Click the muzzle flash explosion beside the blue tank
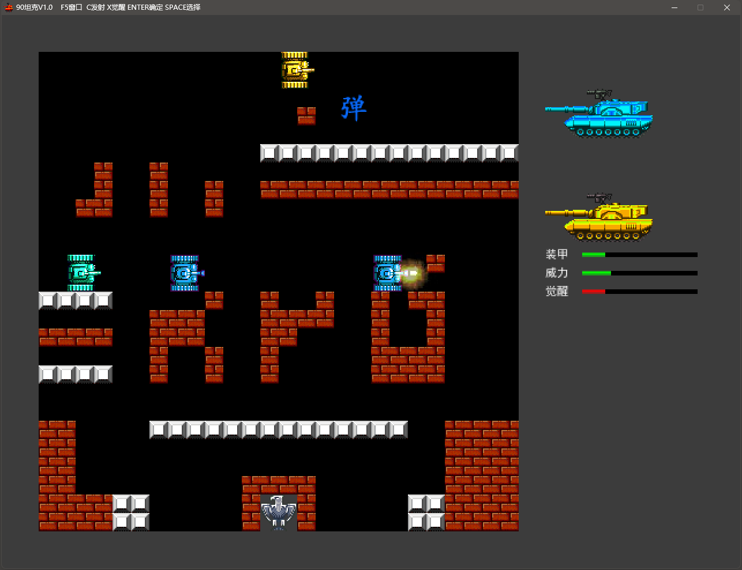The height and width of the screenshot is (570, 742). (x=411, y=273)
